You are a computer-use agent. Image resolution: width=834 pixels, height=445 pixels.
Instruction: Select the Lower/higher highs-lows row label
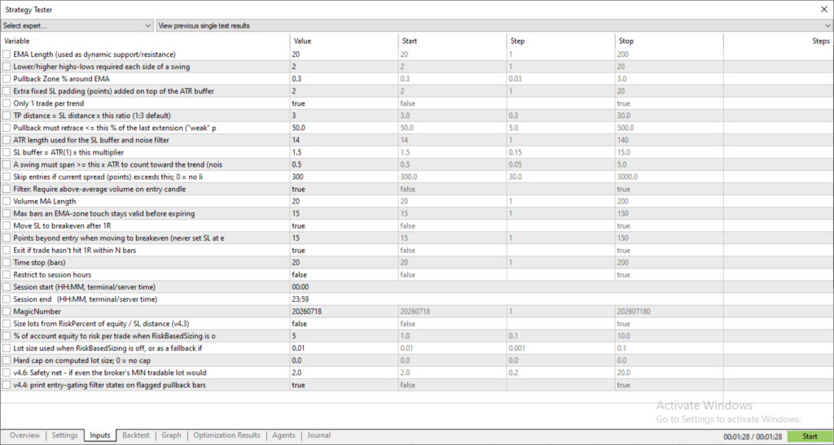[101, 67]
